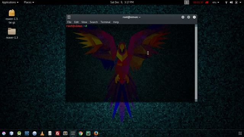This screenshot has width=244, height=137.
Task: Open the brown file manager dock icon
Action: pyautogui.click(x=65, y=133)
